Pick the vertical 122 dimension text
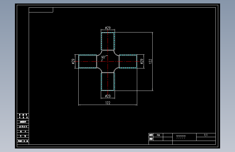This screenshot has width=235, height=152. [x=150, y=61]
